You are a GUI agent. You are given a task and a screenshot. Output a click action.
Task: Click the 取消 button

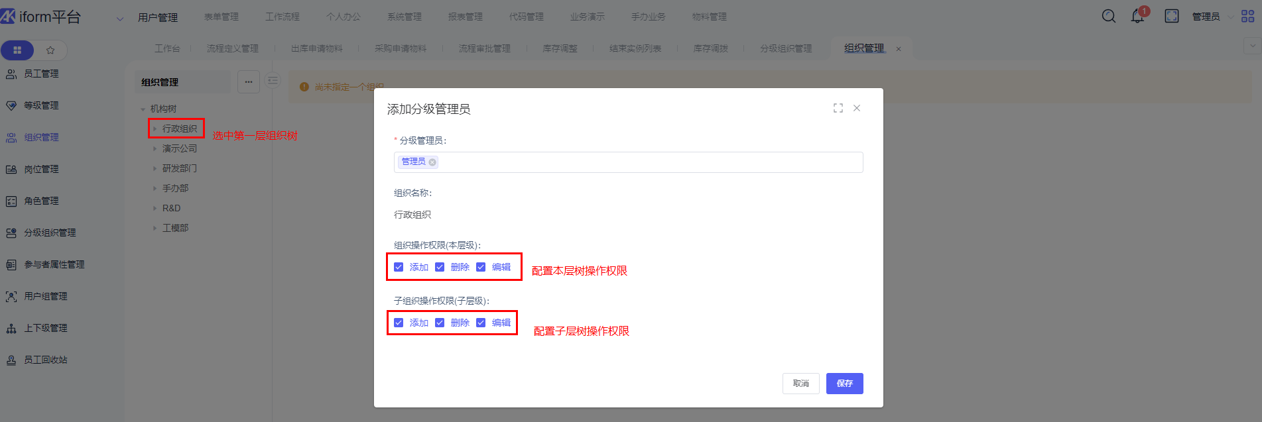800,384
